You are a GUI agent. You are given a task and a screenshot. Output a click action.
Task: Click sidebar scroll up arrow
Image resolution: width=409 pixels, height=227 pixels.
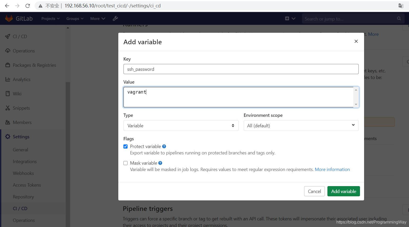point(68,28)
